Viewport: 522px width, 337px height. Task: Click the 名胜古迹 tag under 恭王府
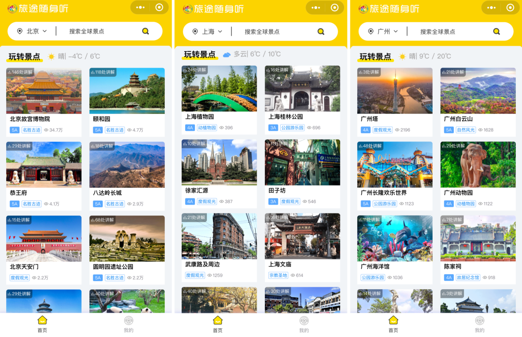coord(31,204)
